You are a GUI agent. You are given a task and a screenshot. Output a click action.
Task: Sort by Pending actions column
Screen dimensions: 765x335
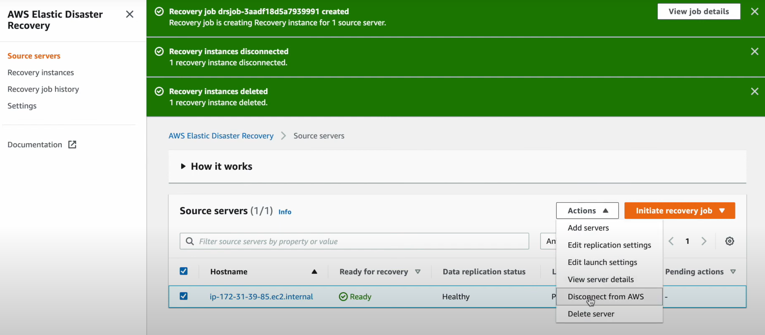pos(700,272)
